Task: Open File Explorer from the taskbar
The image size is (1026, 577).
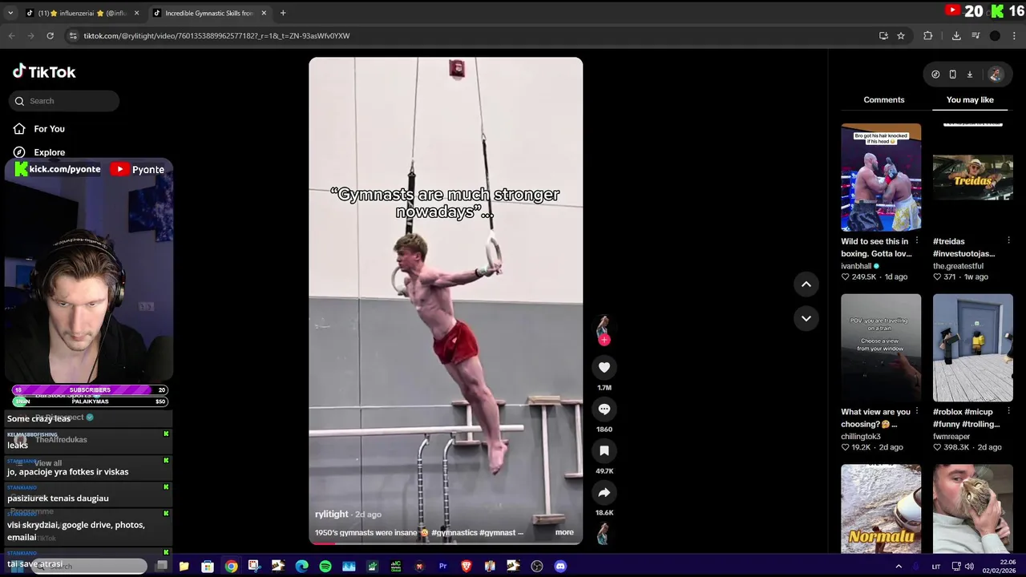Action: point(184,566)
